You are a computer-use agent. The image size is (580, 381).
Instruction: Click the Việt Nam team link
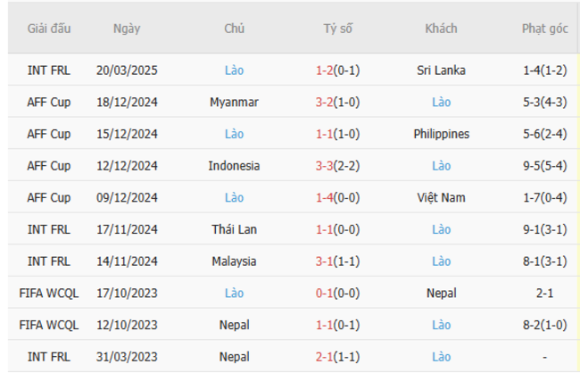pos(441,197)
